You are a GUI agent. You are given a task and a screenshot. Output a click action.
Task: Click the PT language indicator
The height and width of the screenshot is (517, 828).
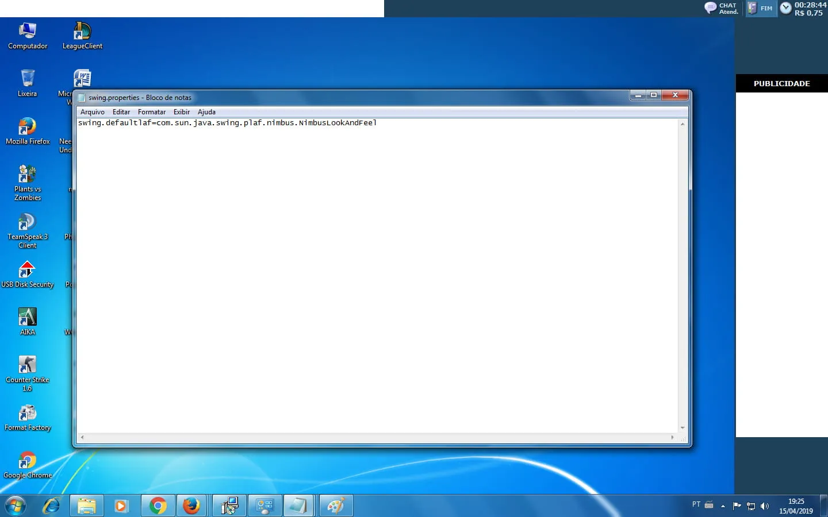[696, 504]
